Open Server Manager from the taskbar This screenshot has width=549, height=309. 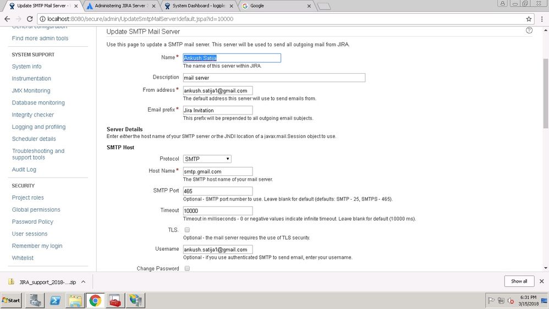35,300
